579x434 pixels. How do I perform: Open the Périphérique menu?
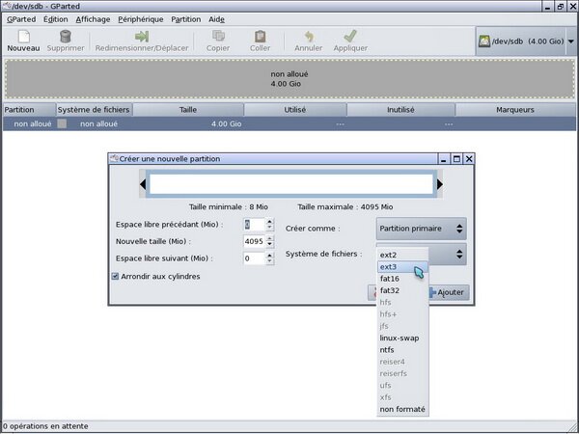coord(141,19)
